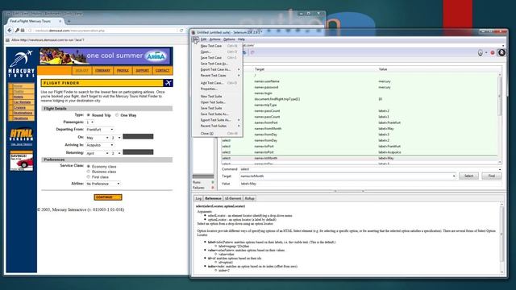Click the Value field containing label=May

[x=370, y=184]
